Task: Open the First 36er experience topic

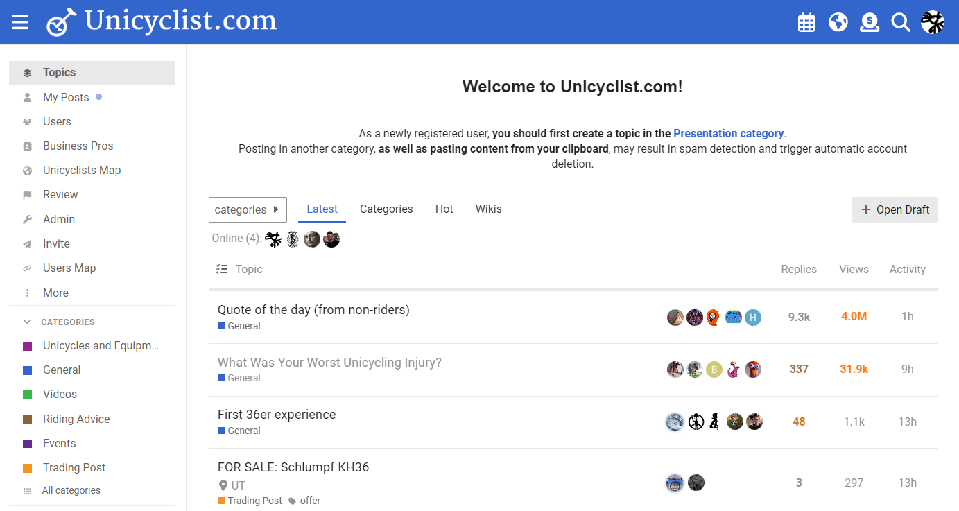Action: click(x=277, y=415)
